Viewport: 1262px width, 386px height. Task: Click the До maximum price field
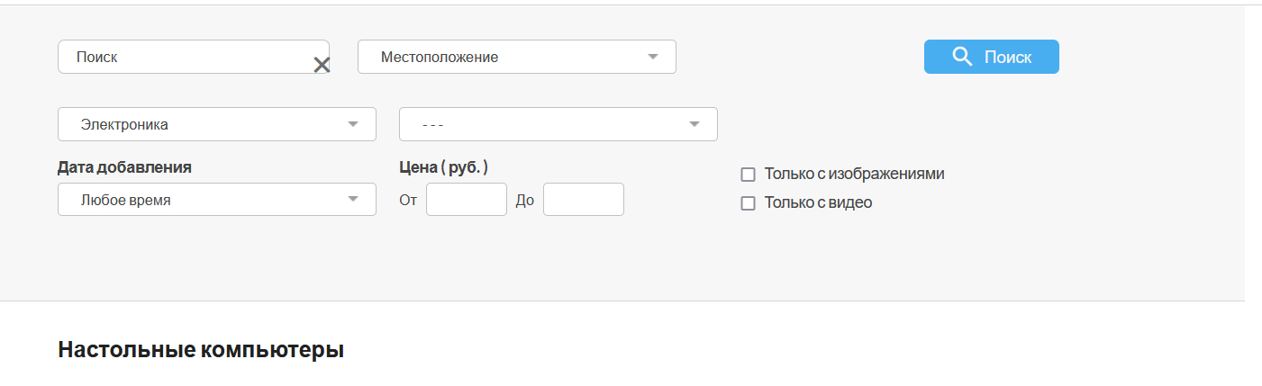pyautogui.click(x=583, y=200)
